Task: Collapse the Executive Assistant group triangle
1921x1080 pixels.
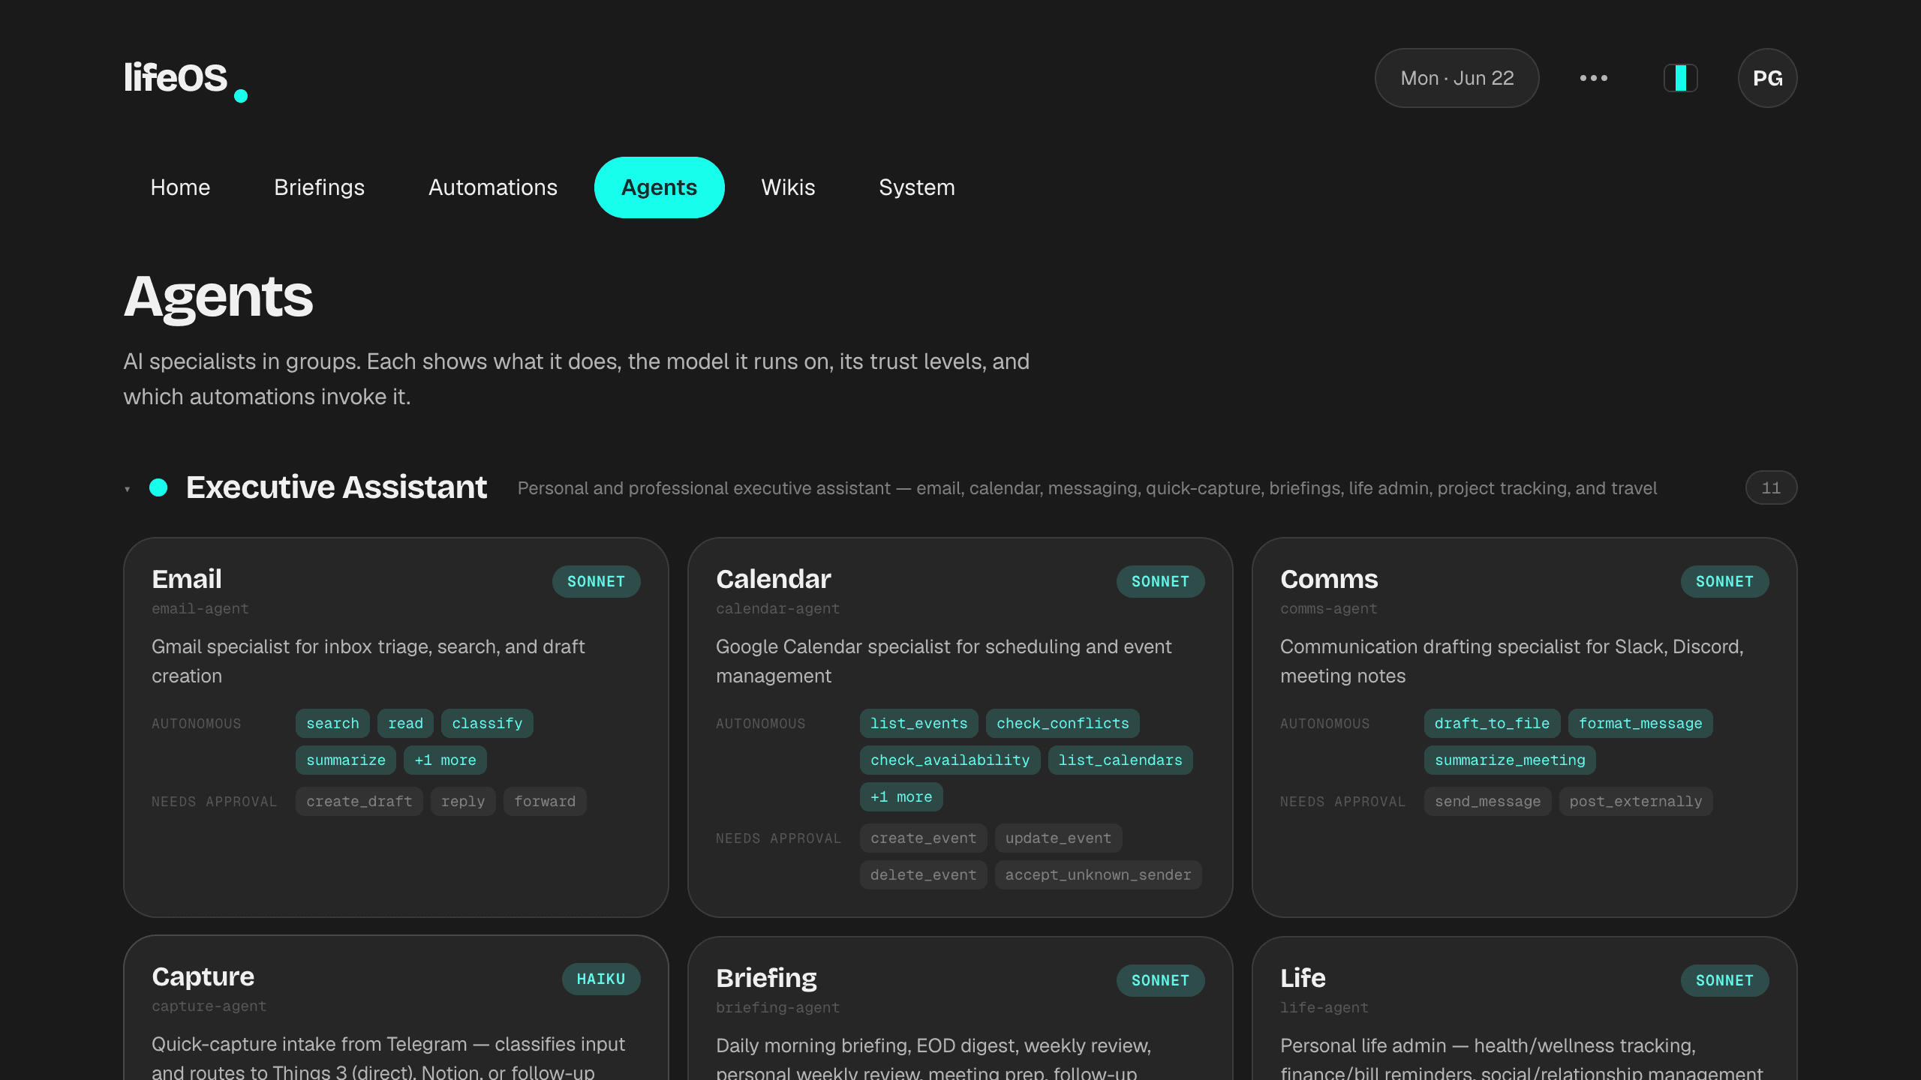Action: pos(128,489)
